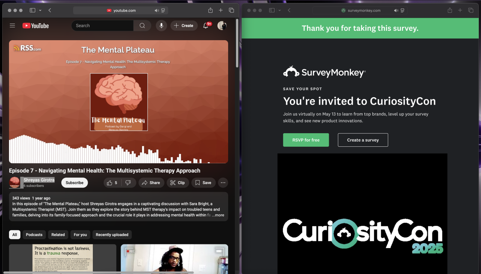Viewport: 481px width, 274px height.
Task: Open the recommended video with REC overlay
Action: point(174,259)
